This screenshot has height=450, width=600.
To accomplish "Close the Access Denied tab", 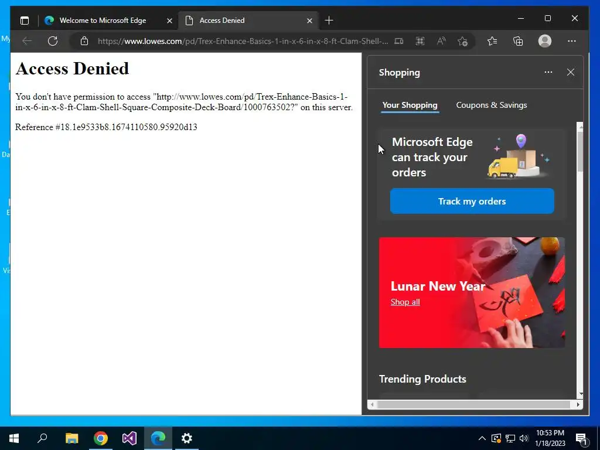I will (x=309, y=21).
